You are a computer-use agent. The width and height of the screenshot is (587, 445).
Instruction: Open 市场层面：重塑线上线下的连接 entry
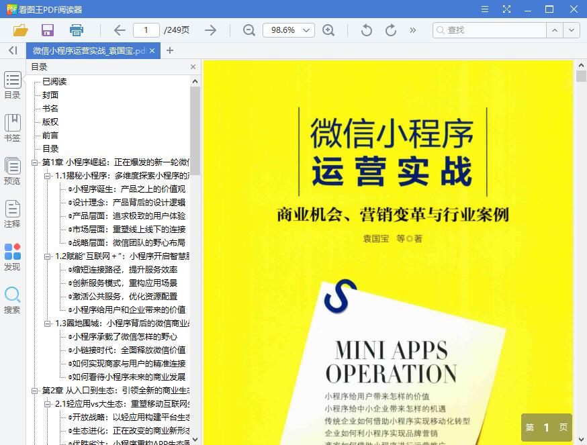point(127,230)
